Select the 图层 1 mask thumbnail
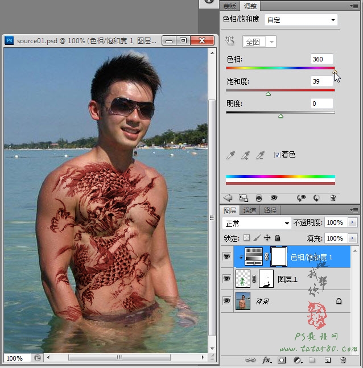363x368 pixels. pyautogui.click(x=266, y=279)
